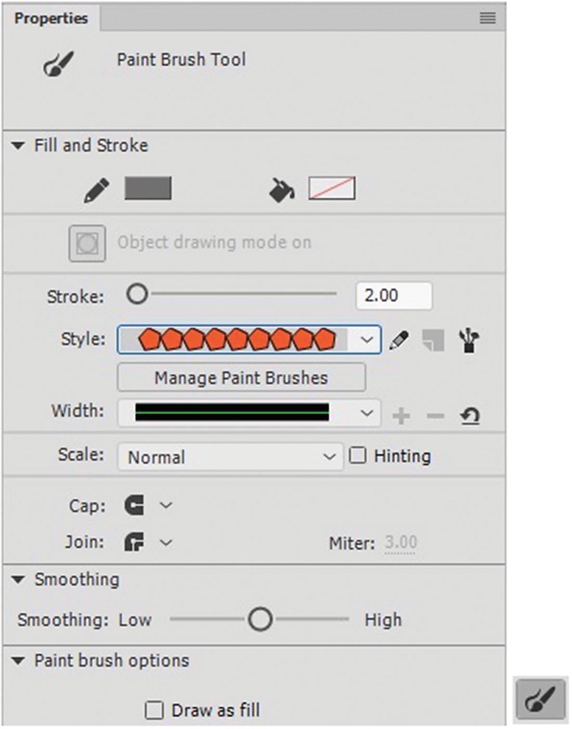The width and height of the screenshot is (572, 729).
Task: Enable the Hinting checkbox
Action: (x=358, y=456)
